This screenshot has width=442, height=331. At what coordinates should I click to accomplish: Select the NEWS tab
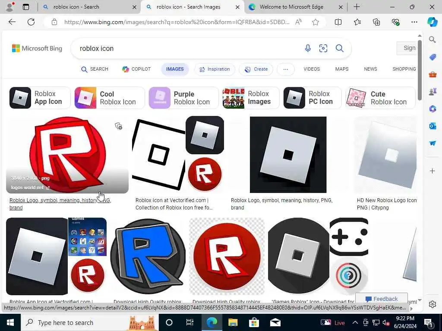[370, 69]
